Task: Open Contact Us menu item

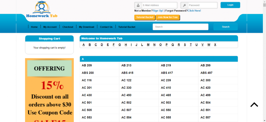Action: (x=106, y=27)
